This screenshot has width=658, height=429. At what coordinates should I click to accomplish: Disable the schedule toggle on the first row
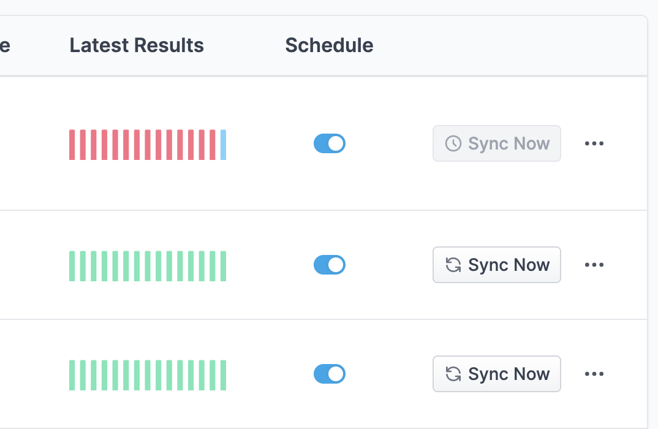[330, 143]
